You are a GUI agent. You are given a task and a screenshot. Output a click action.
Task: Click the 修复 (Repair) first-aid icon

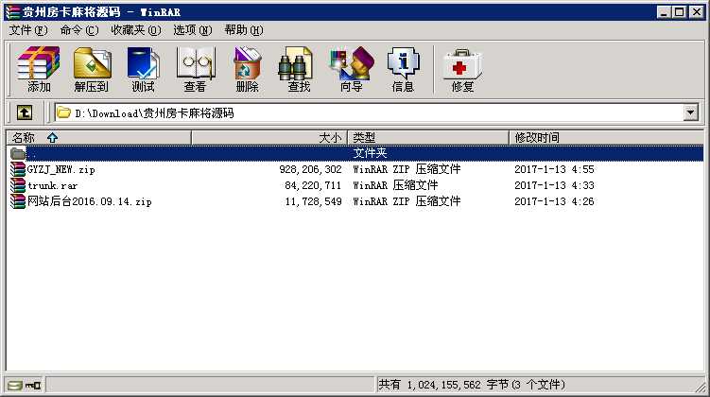[x=462, y=69]
